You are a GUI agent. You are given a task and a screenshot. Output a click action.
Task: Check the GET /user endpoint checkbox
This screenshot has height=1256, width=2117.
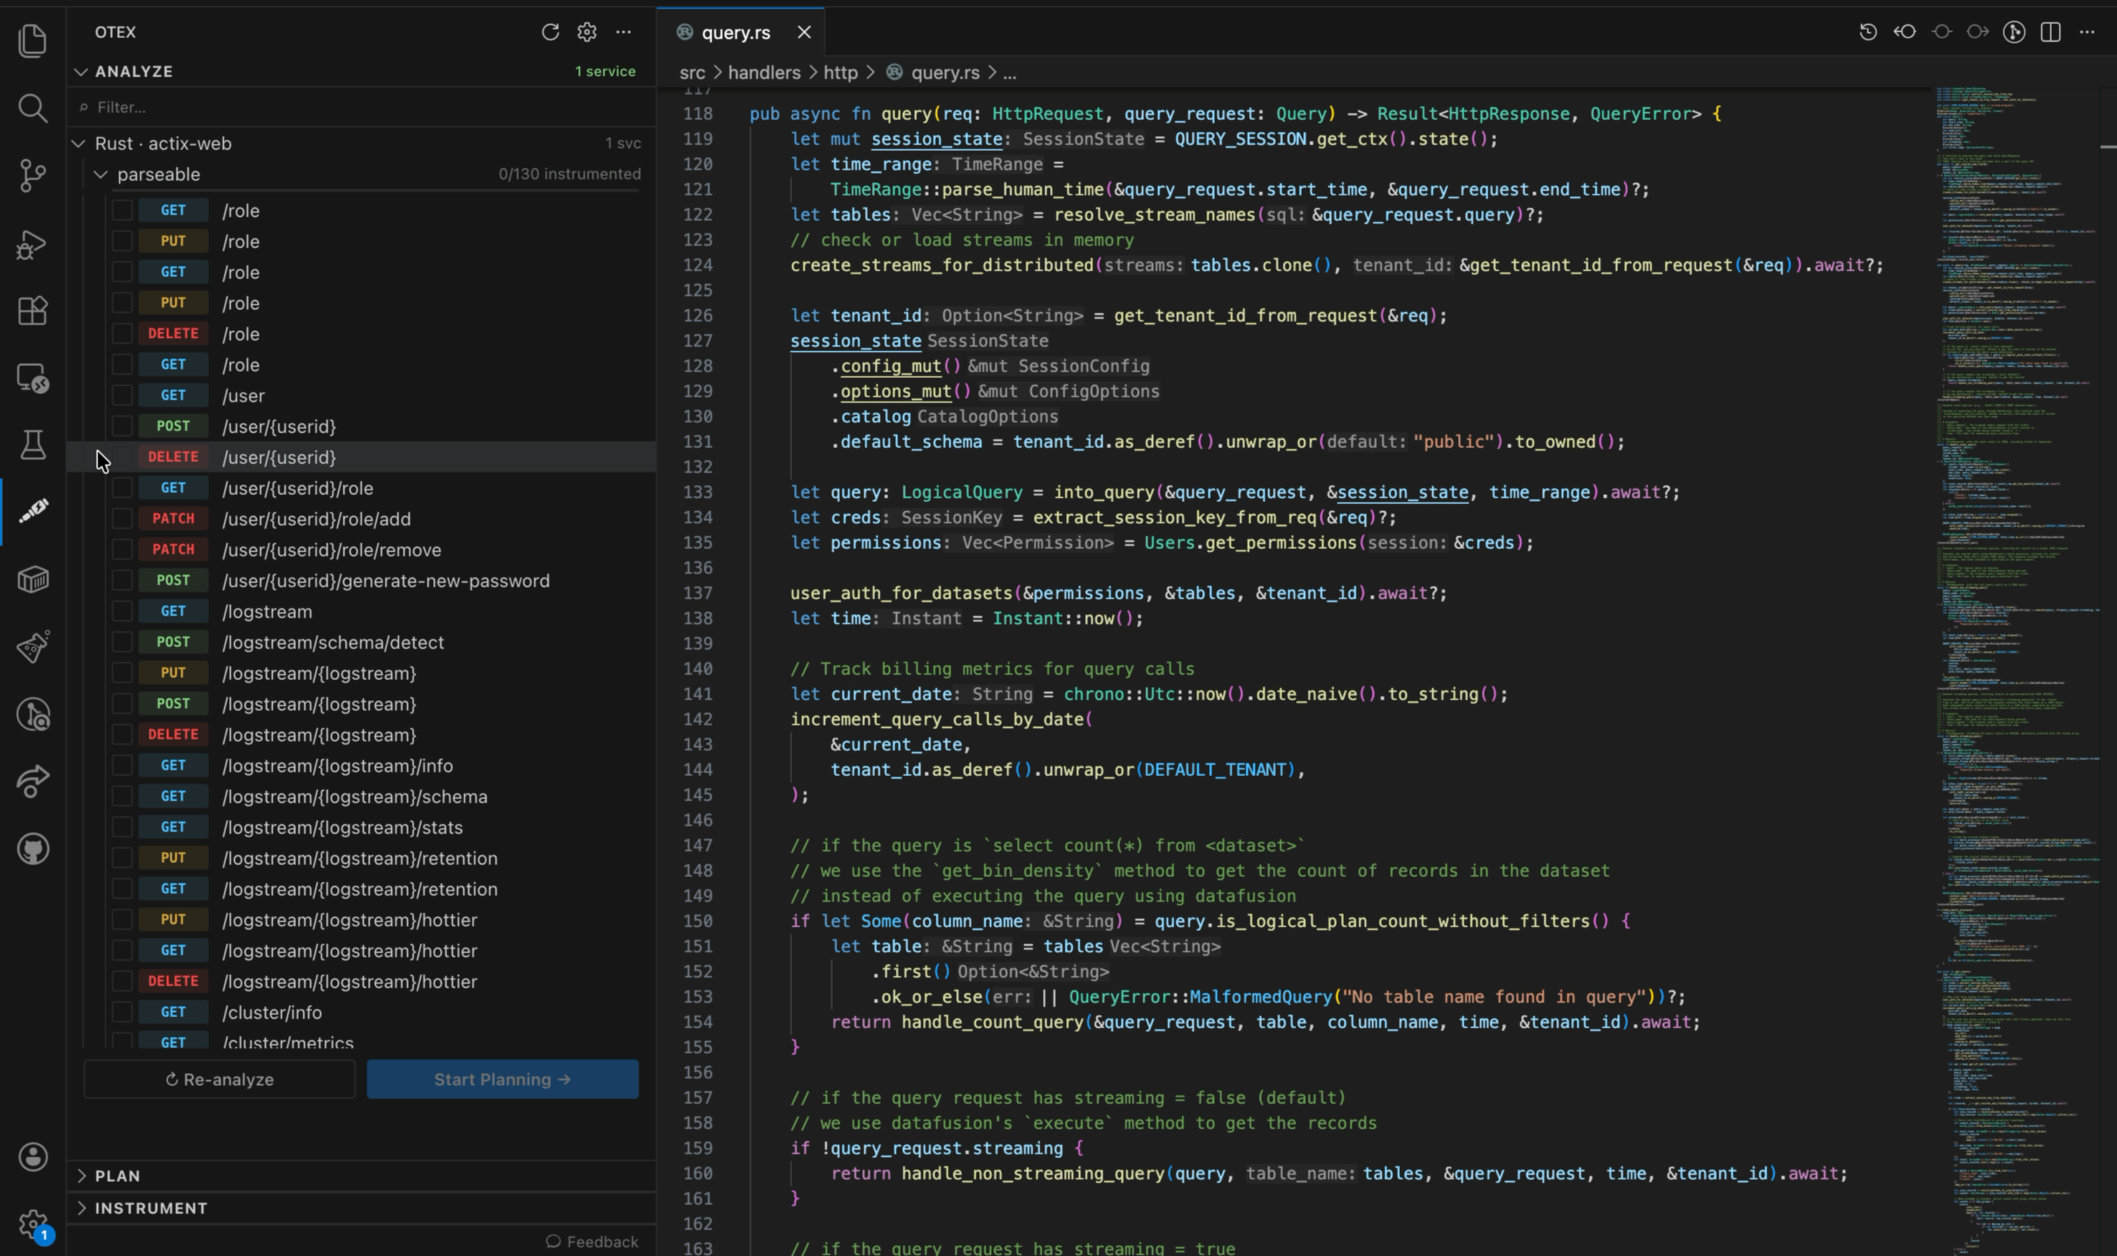122,395
